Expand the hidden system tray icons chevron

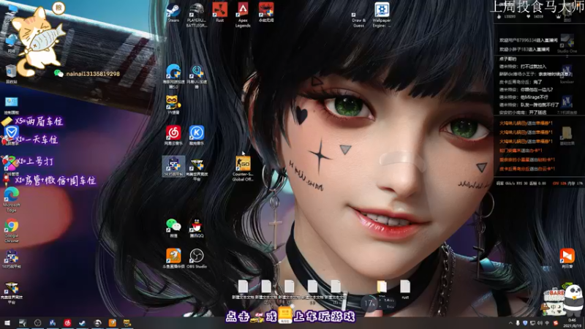(510, 323)
